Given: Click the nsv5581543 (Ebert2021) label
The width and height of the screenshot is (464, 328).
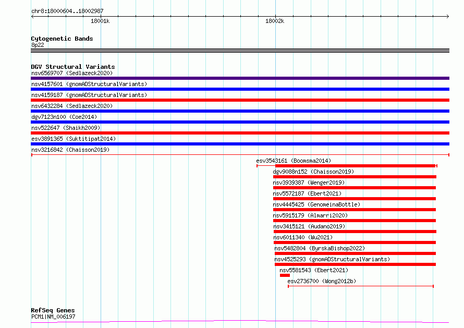Looking at the screenshot, I should click(314, 270).
